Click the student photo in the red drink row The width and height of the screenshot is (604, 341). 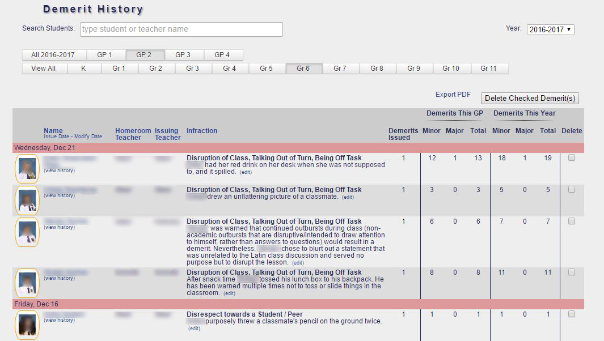(27, 168)
